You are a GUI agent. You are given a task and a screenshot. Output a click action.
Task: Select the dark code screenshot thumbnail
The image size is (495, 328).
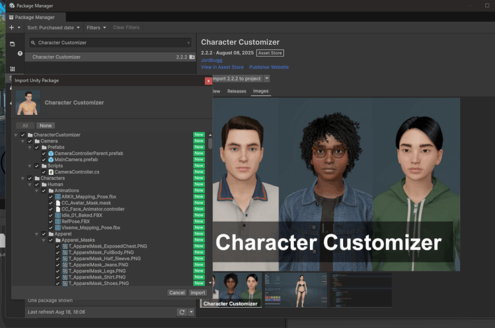click(x=361, y=290)
